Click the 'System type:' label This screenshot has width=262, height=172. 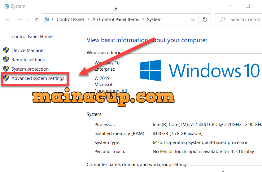[107, 143]
